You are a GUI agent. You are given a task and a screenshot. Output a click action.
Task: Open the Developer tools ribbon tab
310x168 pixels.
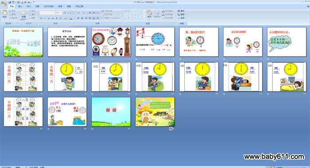pyautogui.click(x=79, y=6)
